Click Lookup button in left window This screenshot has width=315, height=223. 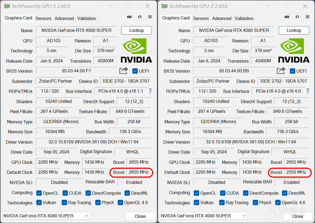point(136,31)
